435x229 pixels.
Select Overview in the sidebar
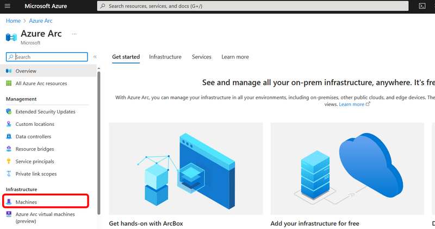coord(48,71)
